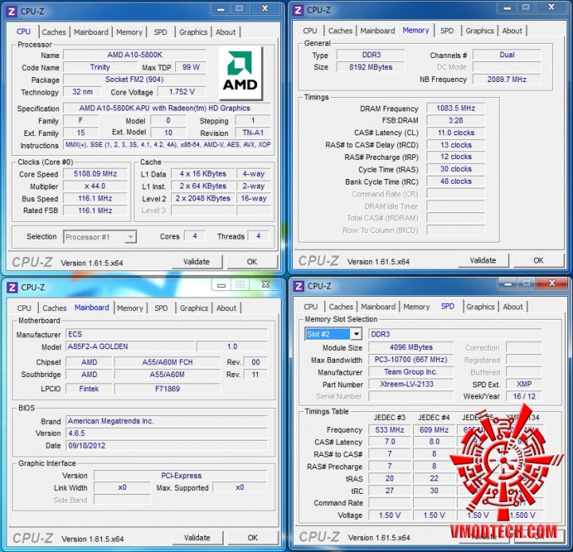This screenshot has width=573, height=552.
Task: Open Memory tab in the SPD window
Action: pos(416,307)
